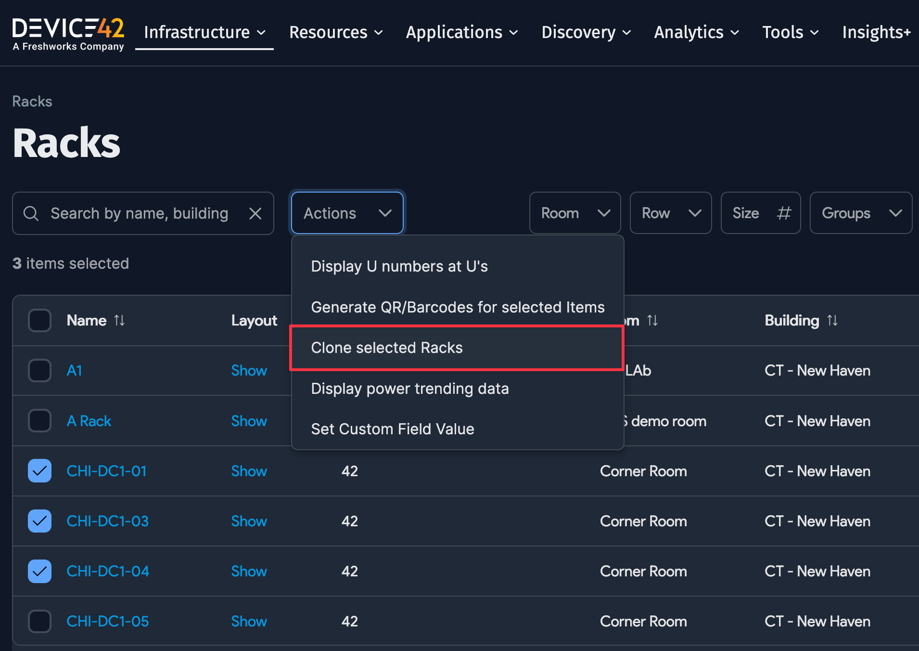Click the Device42 logo

click(67, 32)
